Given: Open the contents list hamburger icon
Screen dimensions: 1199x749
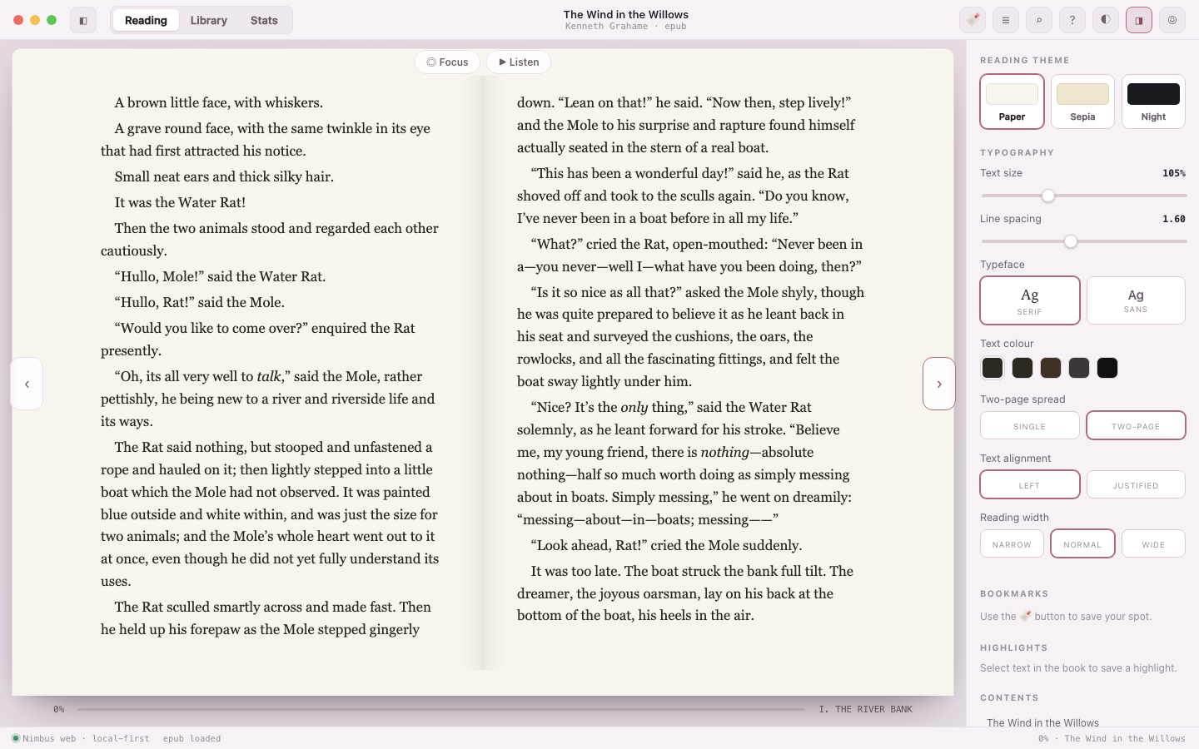Looking at the screenshot, I should 1006,20.
